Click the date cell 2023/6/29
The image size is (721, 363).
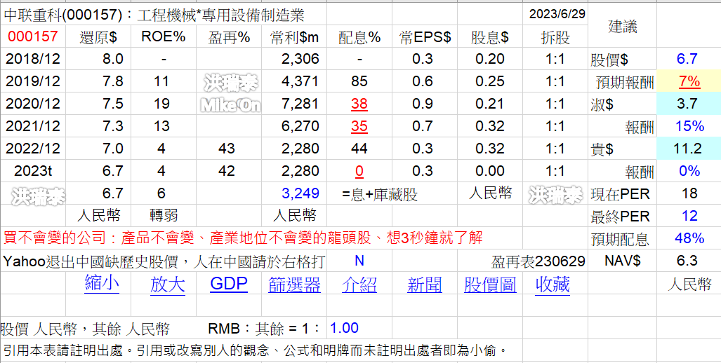coord(557,14)
